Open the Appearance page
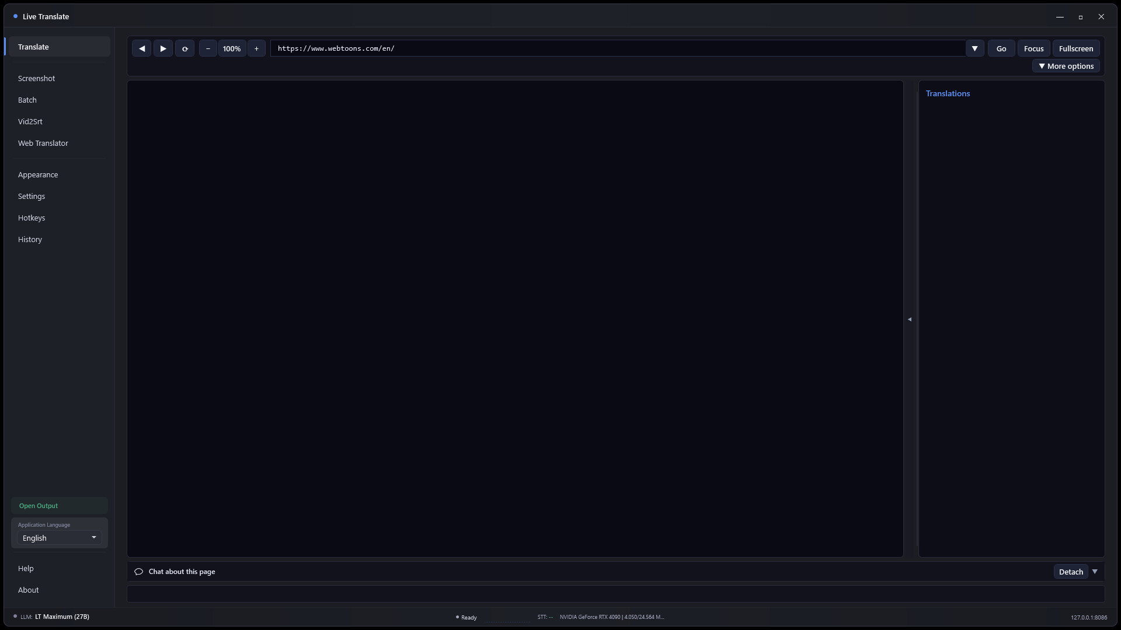 tap(60, 174)
